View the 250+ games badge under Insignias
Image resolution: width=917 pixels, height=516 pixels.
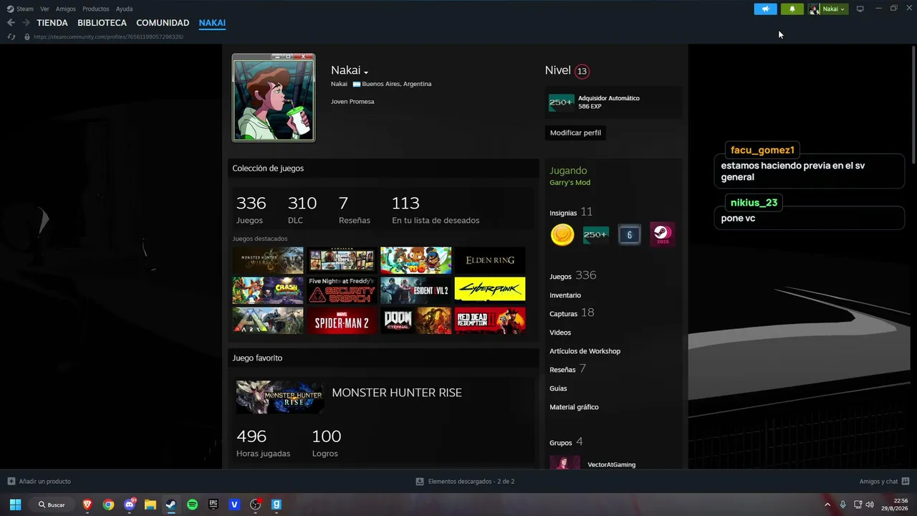click(595, 234)
